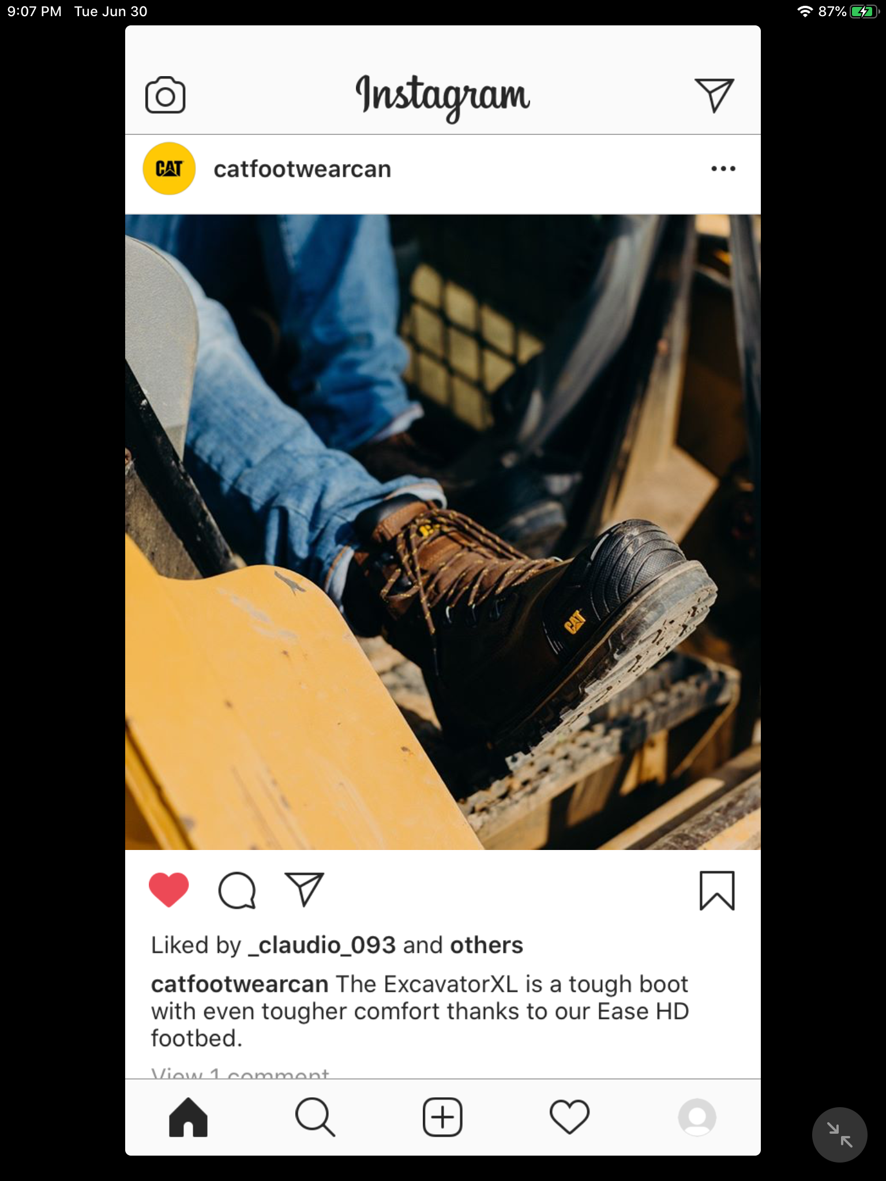Tap catfootwearcan name in caption
886x1181 pixels.
click(239, 984)
